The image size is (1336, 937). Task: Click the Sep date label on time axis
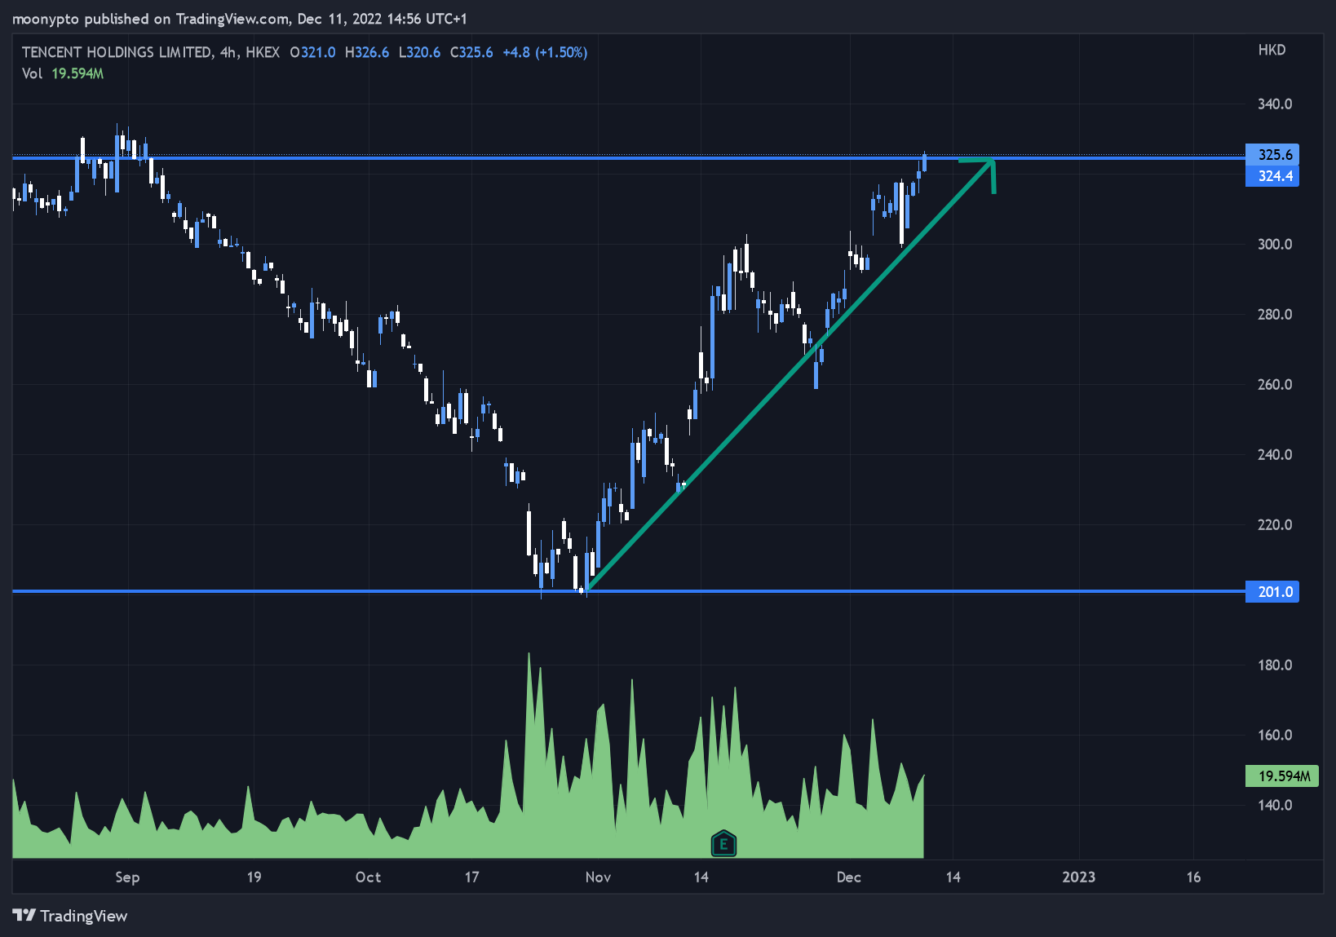tap(127, 877)
